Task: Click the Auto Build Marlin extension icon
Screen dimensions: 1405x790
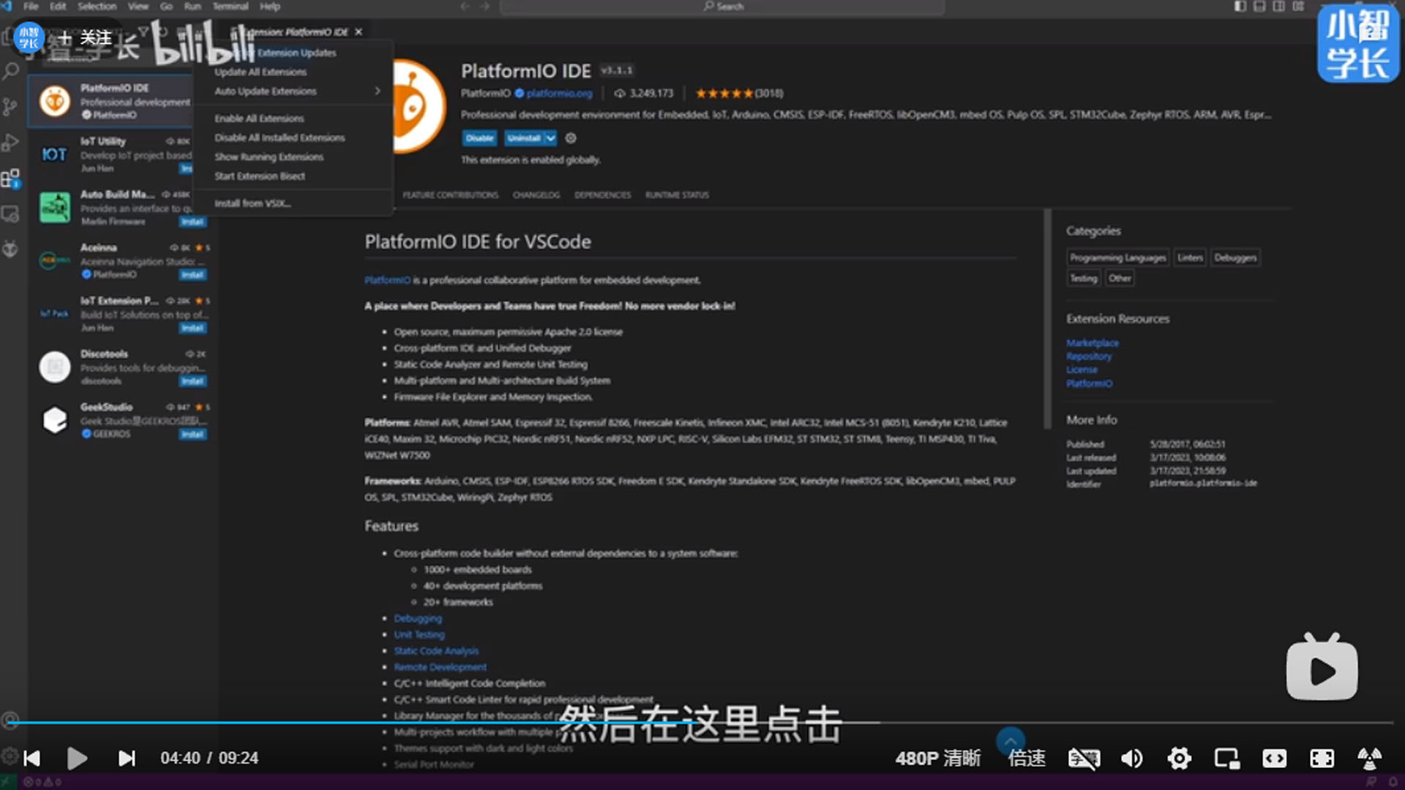Action: point(55,208)
